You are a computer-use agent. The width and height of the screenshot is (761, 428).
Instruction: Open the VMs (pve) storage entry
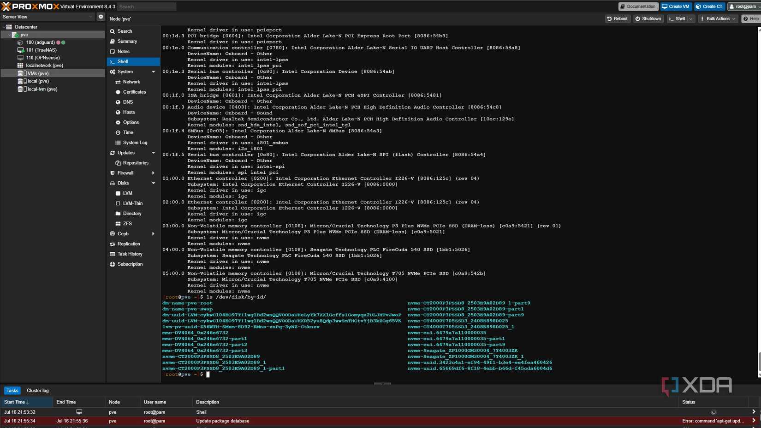[38, 73]
